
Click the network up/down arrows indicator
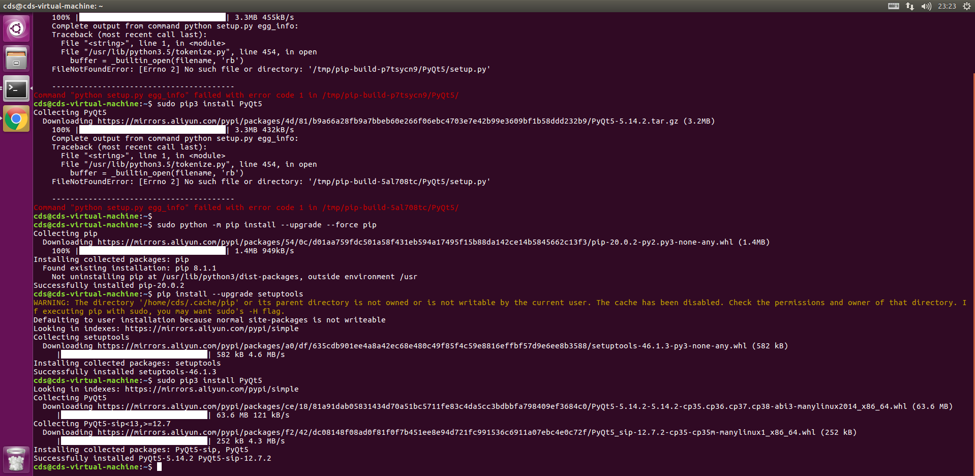click(909, 6)
